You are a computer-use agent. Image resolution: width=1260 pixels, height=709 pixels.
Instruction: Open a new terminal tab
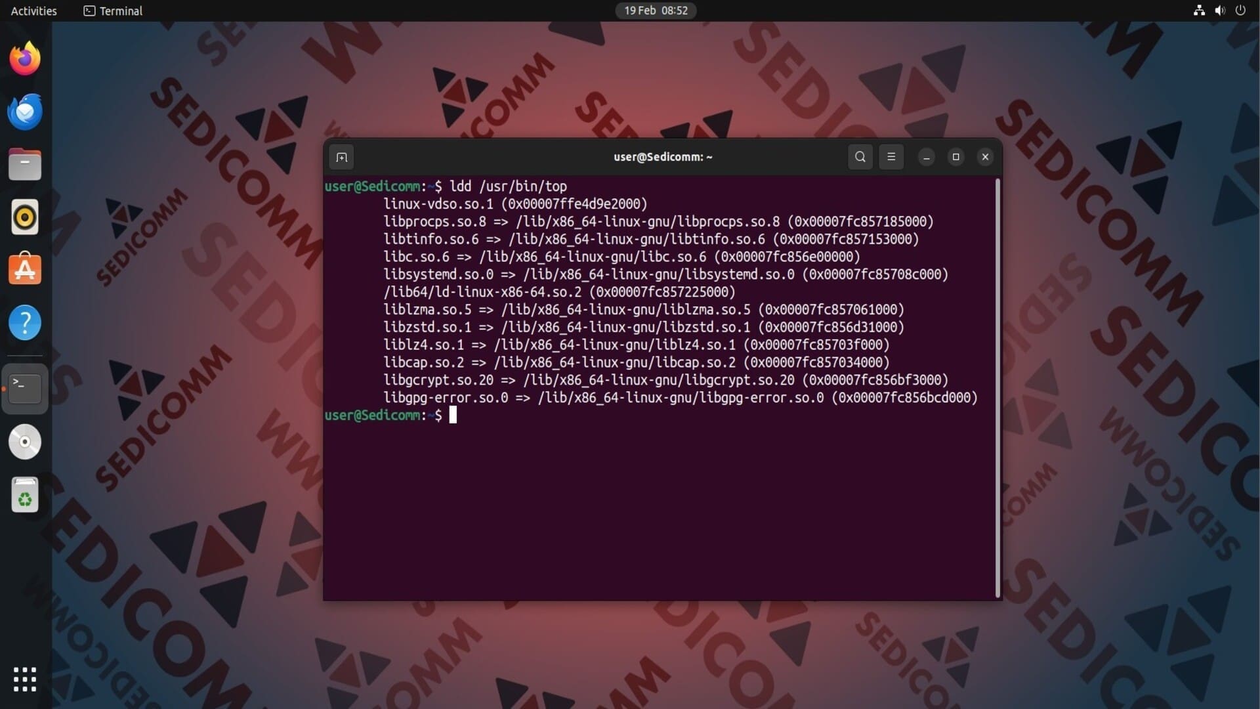coord(341,157)
